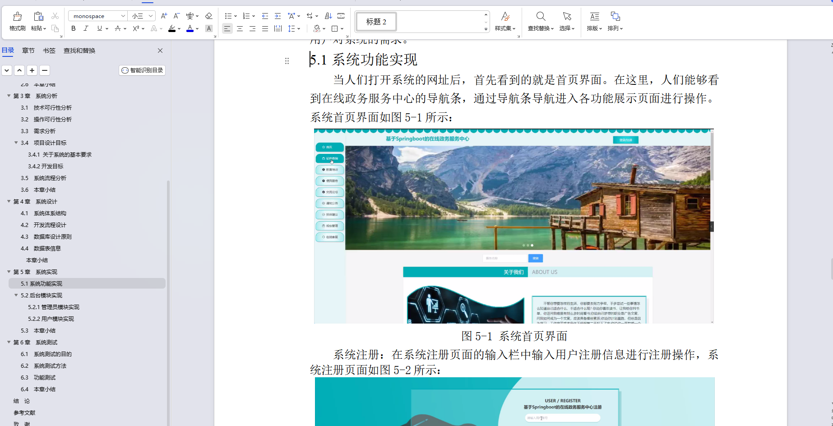Click the cut scissors icon
This screenshot has width=833, height=426.
(x=55, y=16)
